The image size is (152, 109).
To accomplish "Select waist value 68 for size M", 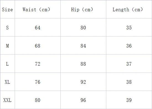I will click(x=38, y=46).
